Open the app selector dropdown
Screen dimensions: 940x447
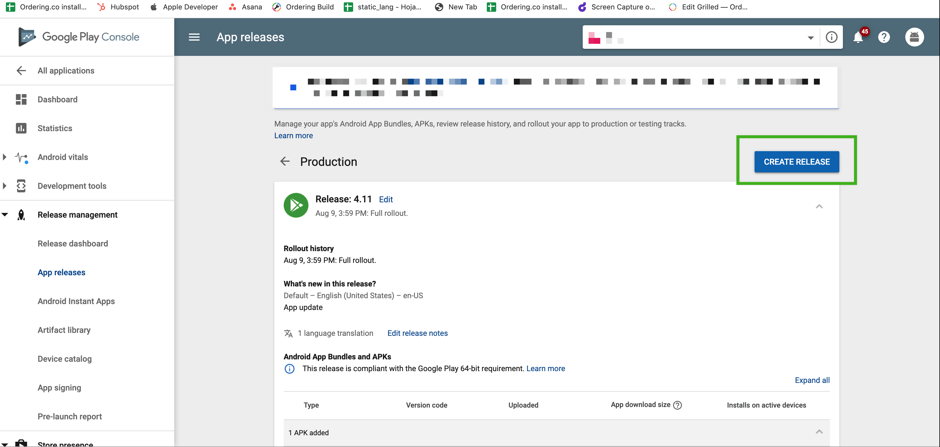click(810, 38)
